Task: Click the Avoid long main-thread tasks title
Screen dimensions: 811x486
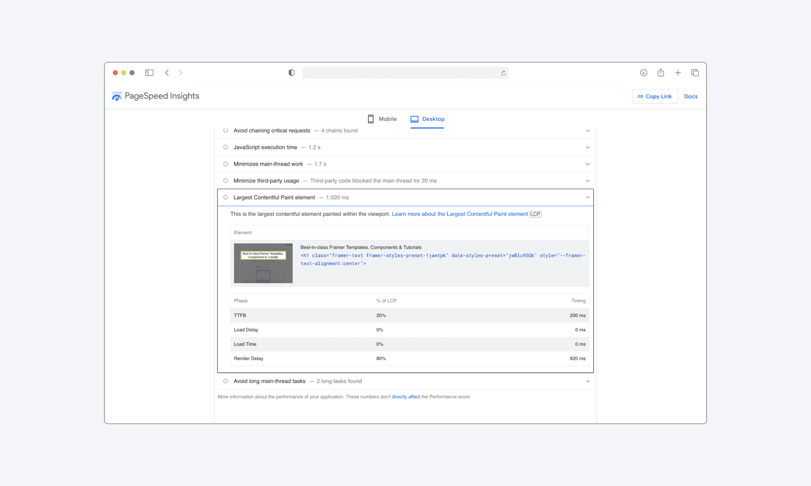Action: tap(269, 381)
